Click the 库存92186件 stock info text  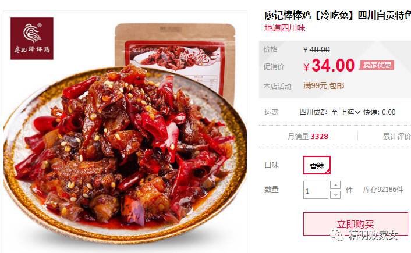pos(383,190)
